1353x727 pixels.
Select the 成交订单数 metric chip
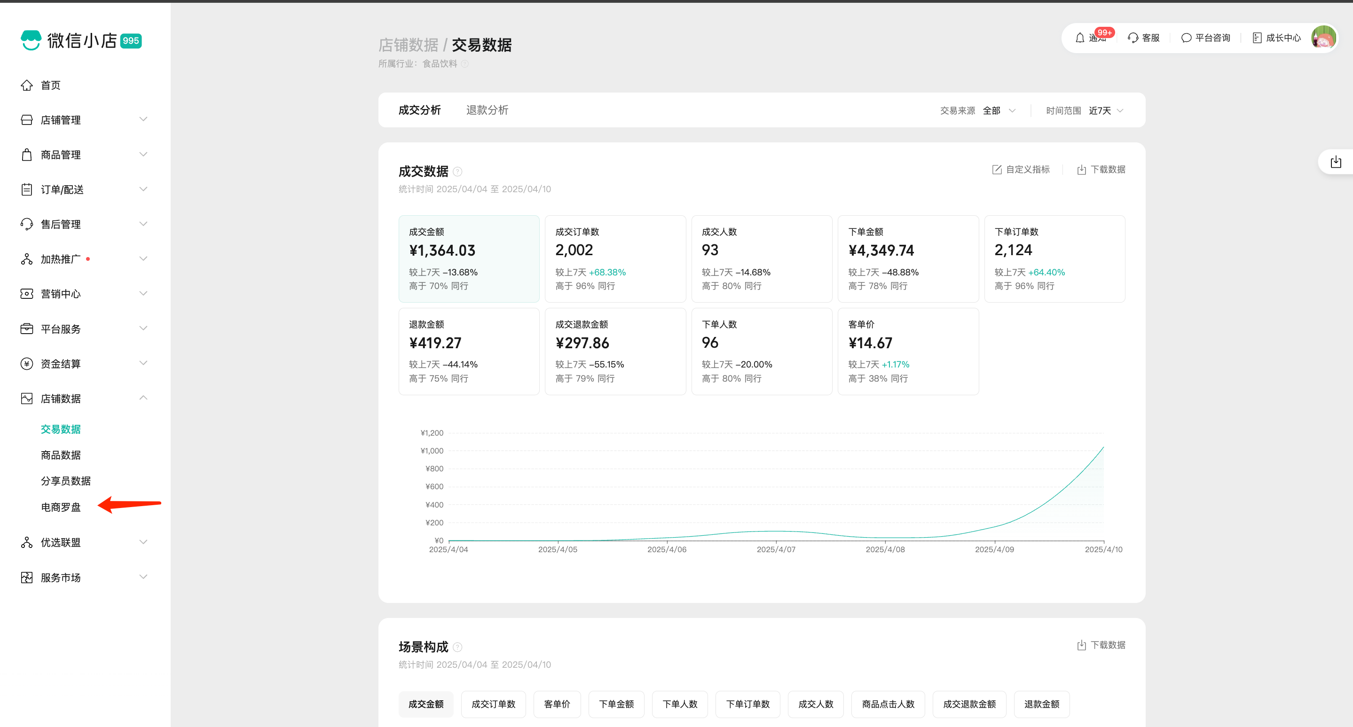[493, 704]
